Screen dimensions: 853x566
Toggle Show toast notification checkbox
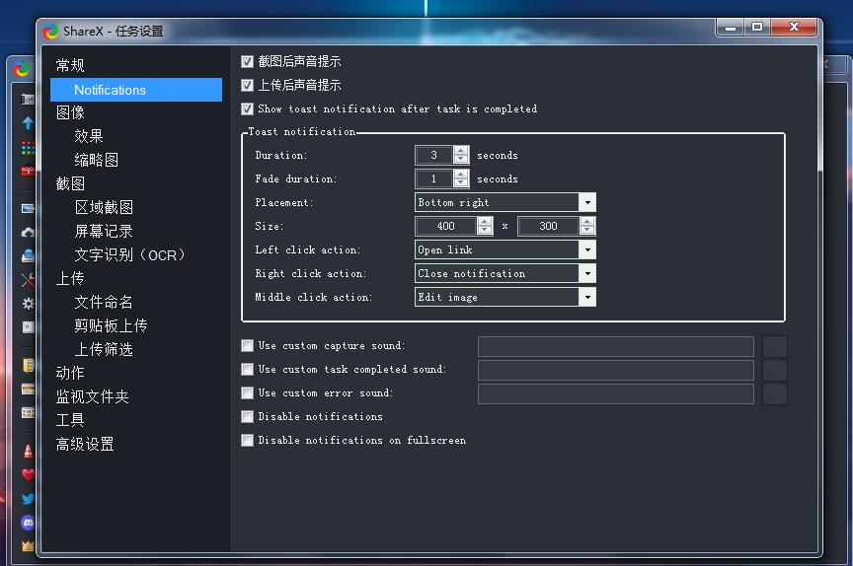[248, 109]
